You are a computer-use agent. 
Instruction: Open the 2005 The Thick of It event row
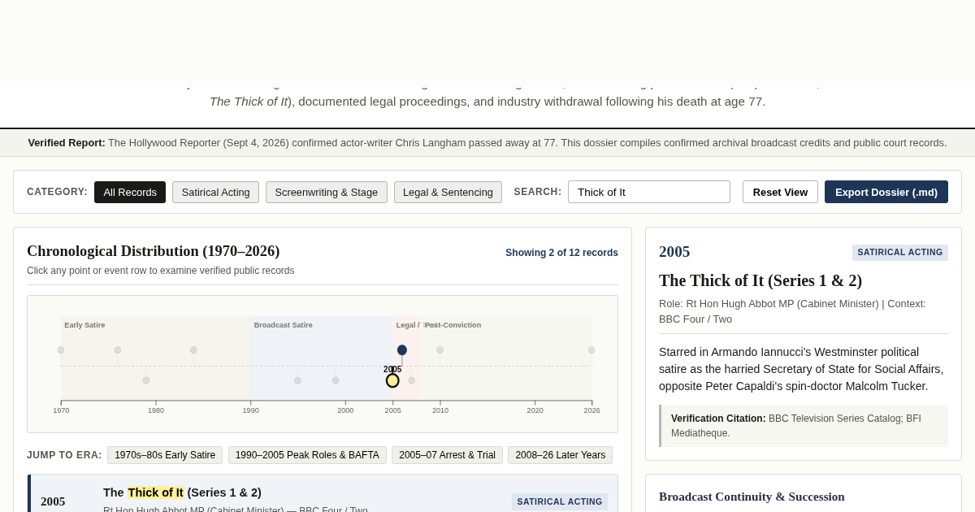pyautogui.click(x=323, y=493)
